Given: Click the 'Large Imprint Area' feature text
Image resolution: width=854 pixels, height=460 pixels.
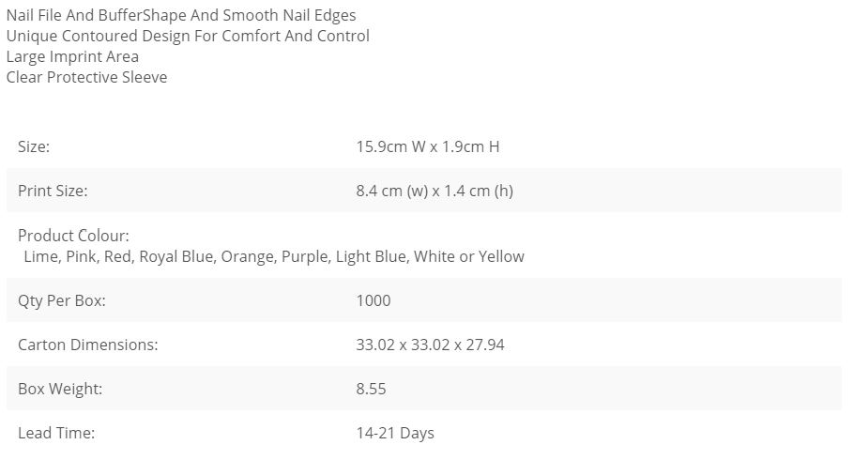Looking at the screenshot, I should [72, 56].
